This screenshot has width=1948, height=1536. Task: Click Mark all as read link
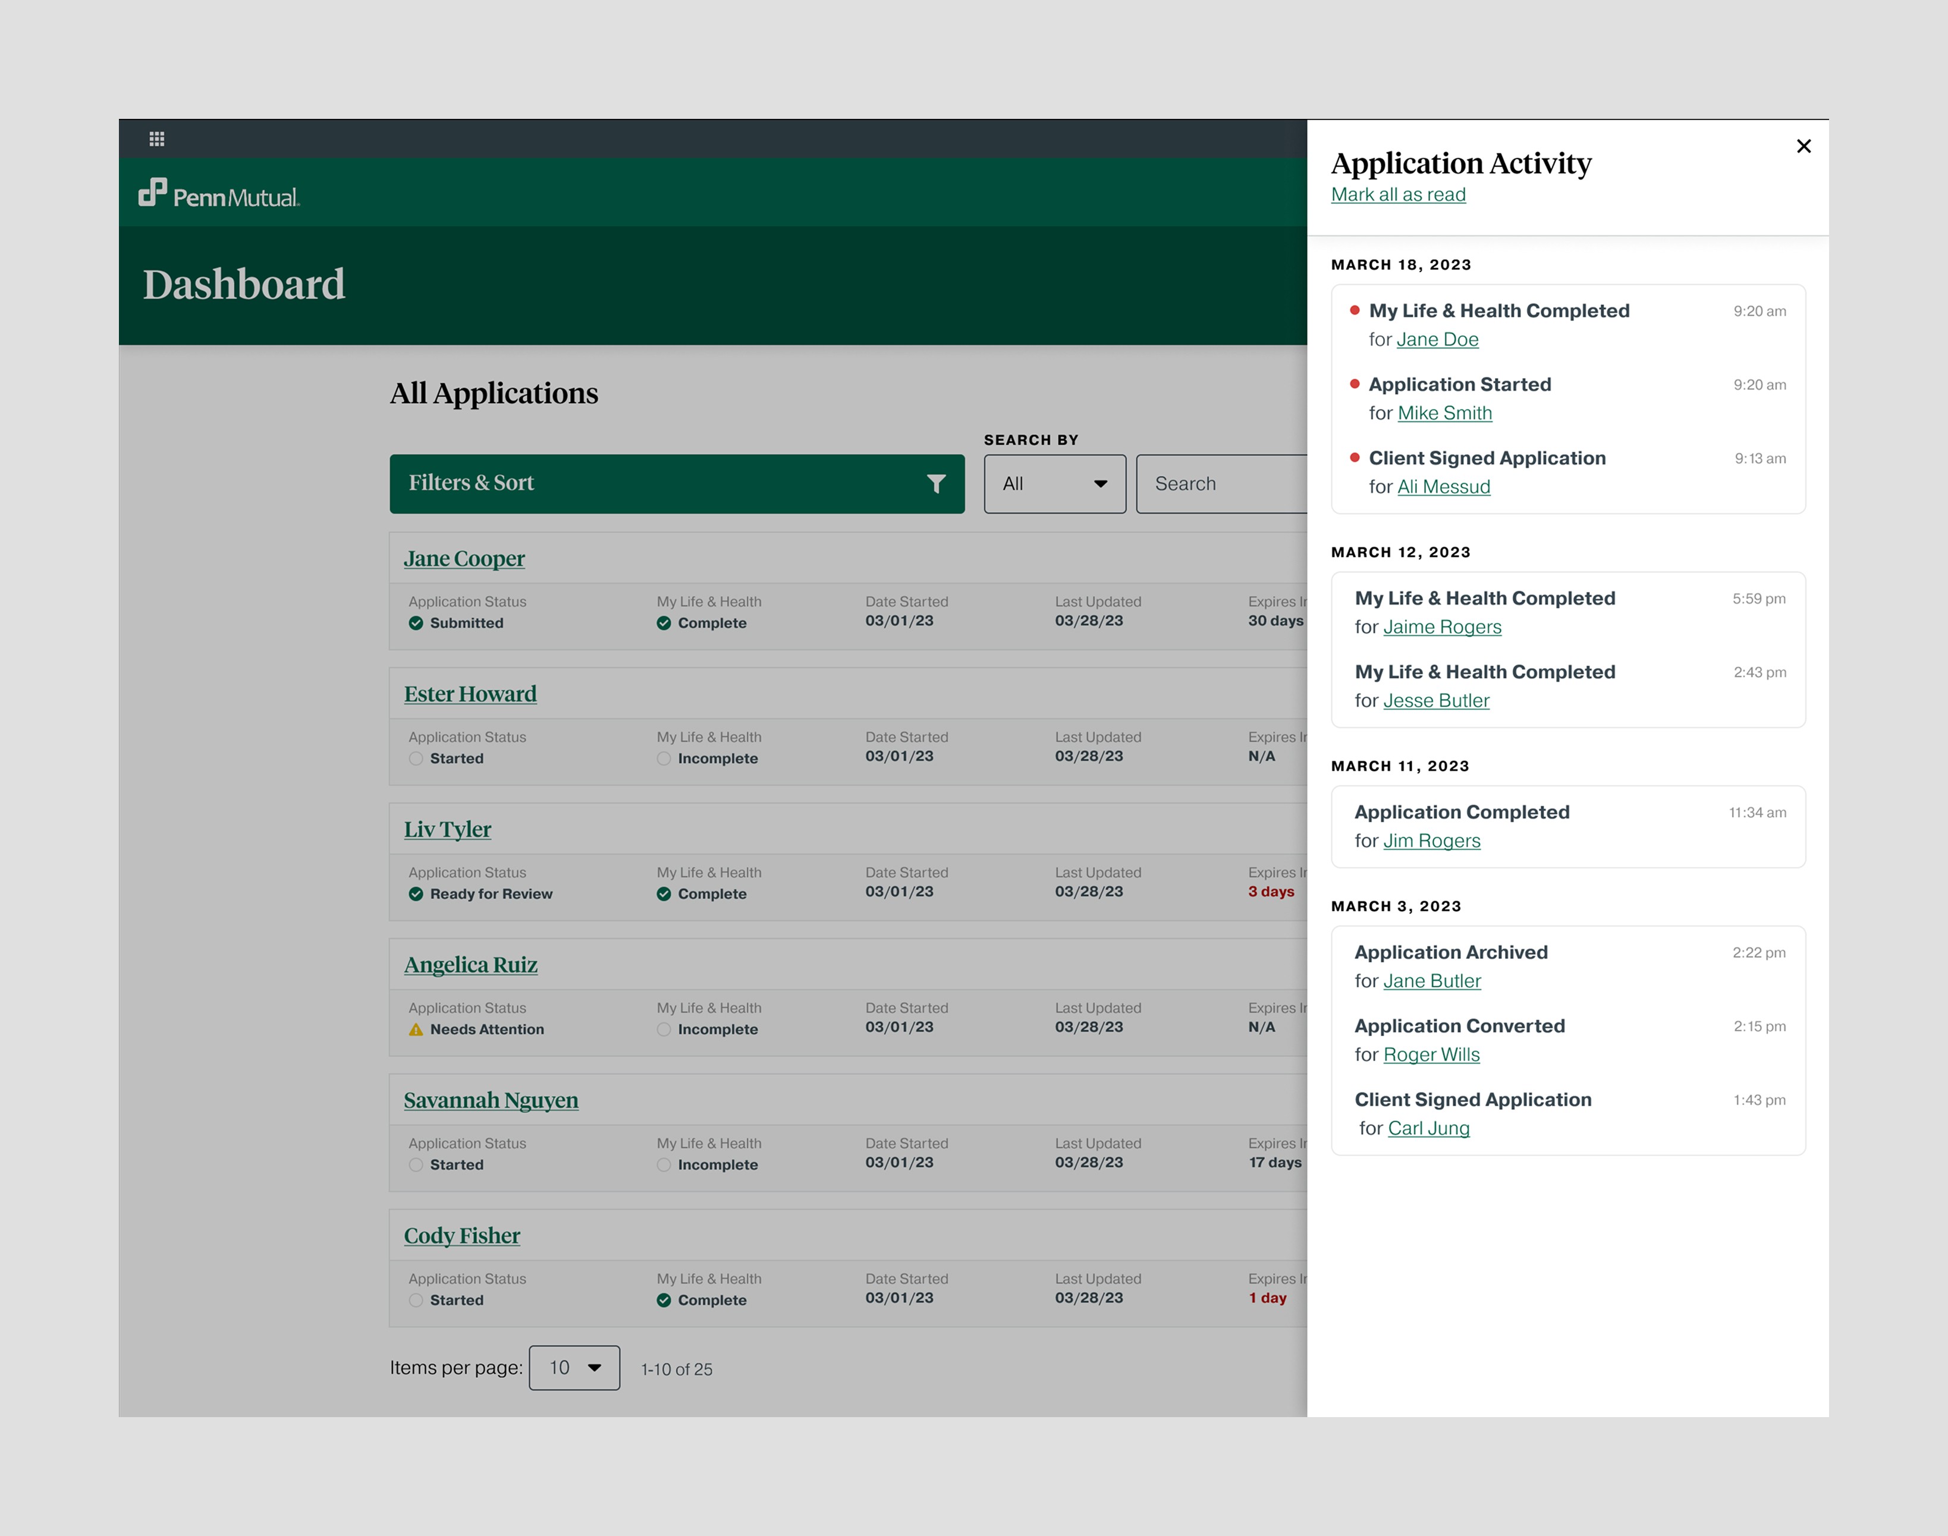1399,194
